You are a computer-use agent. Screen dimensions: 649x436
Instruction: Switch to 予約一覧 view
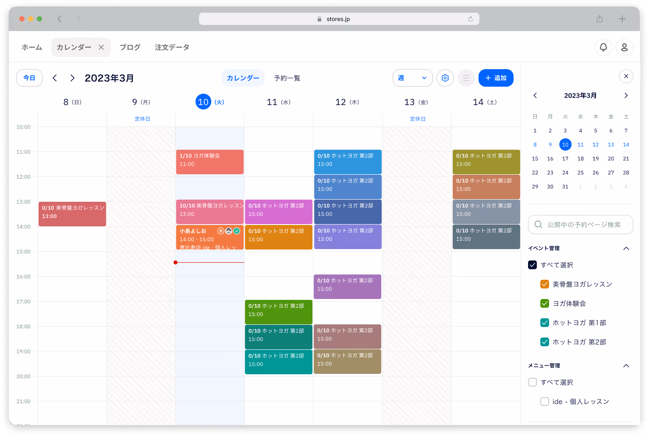(287, 78)
